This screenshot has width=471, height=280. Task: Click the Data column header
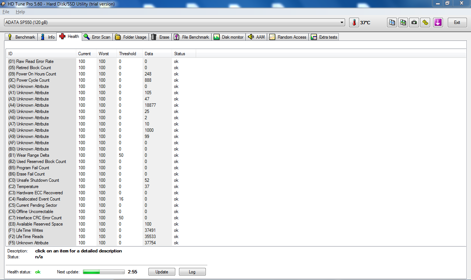click(x=157, y=54)
